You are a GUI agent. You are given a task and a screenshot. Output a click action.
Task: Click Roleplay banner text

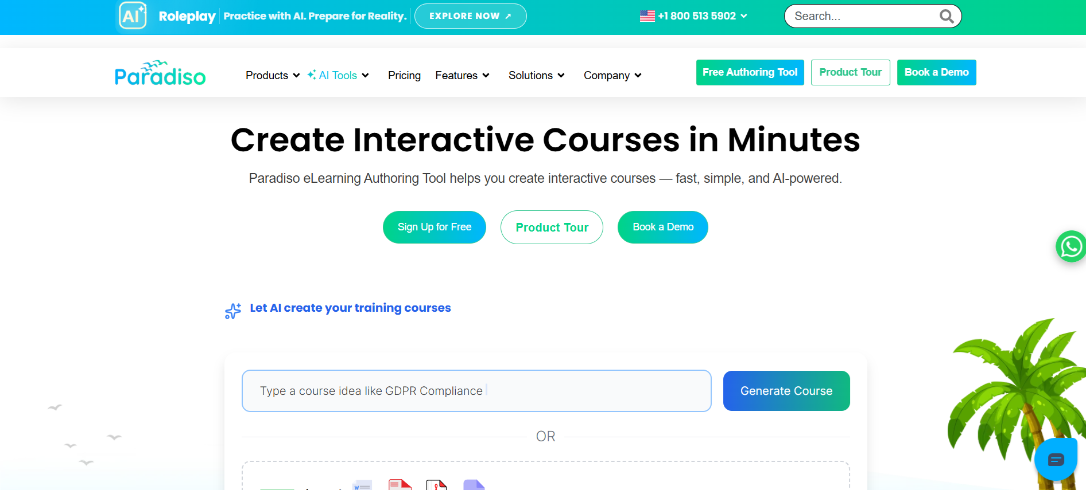[187, 16]
